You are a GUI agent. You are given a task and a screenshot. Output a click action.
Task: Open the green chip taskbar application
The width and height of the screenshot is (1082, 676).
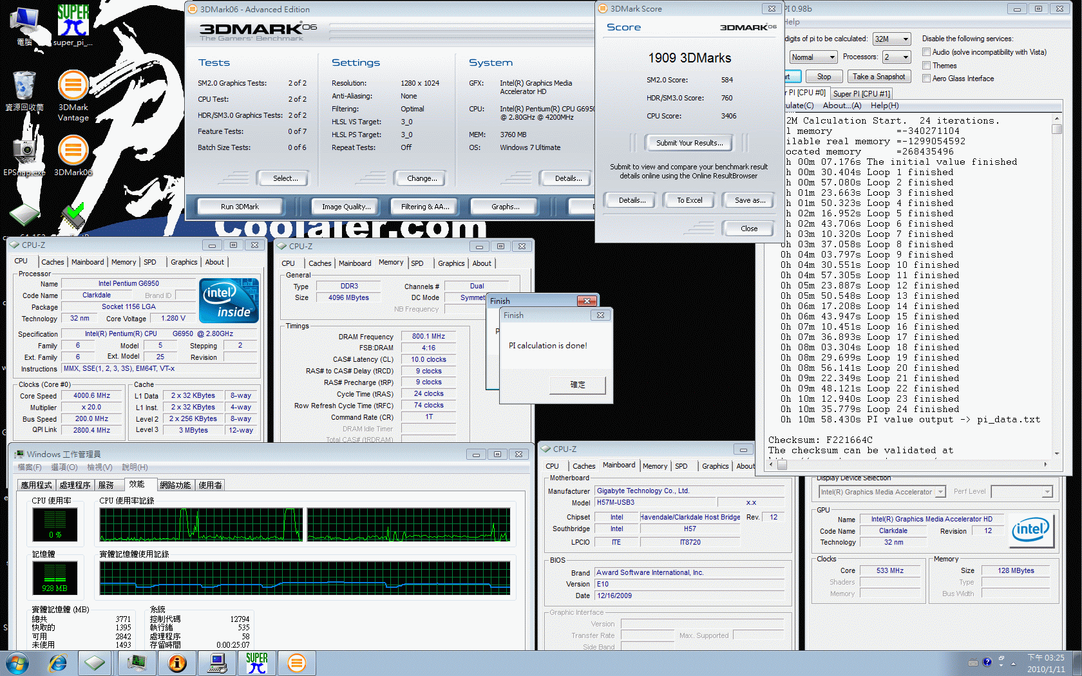[x=95, y=663]
